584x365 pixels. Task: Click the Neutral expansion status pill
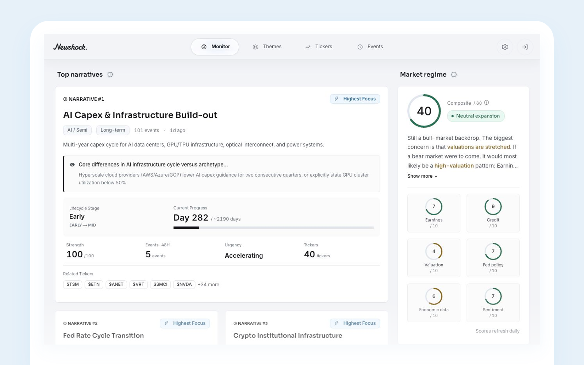476,116
